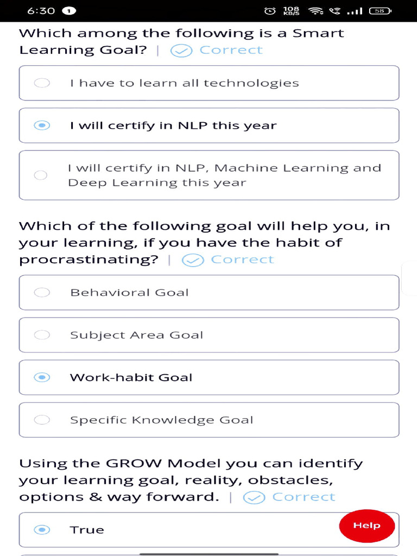Select the NLP, Machine Learning and Deep Learning option
Screen dimensions: 417x556
41,175
